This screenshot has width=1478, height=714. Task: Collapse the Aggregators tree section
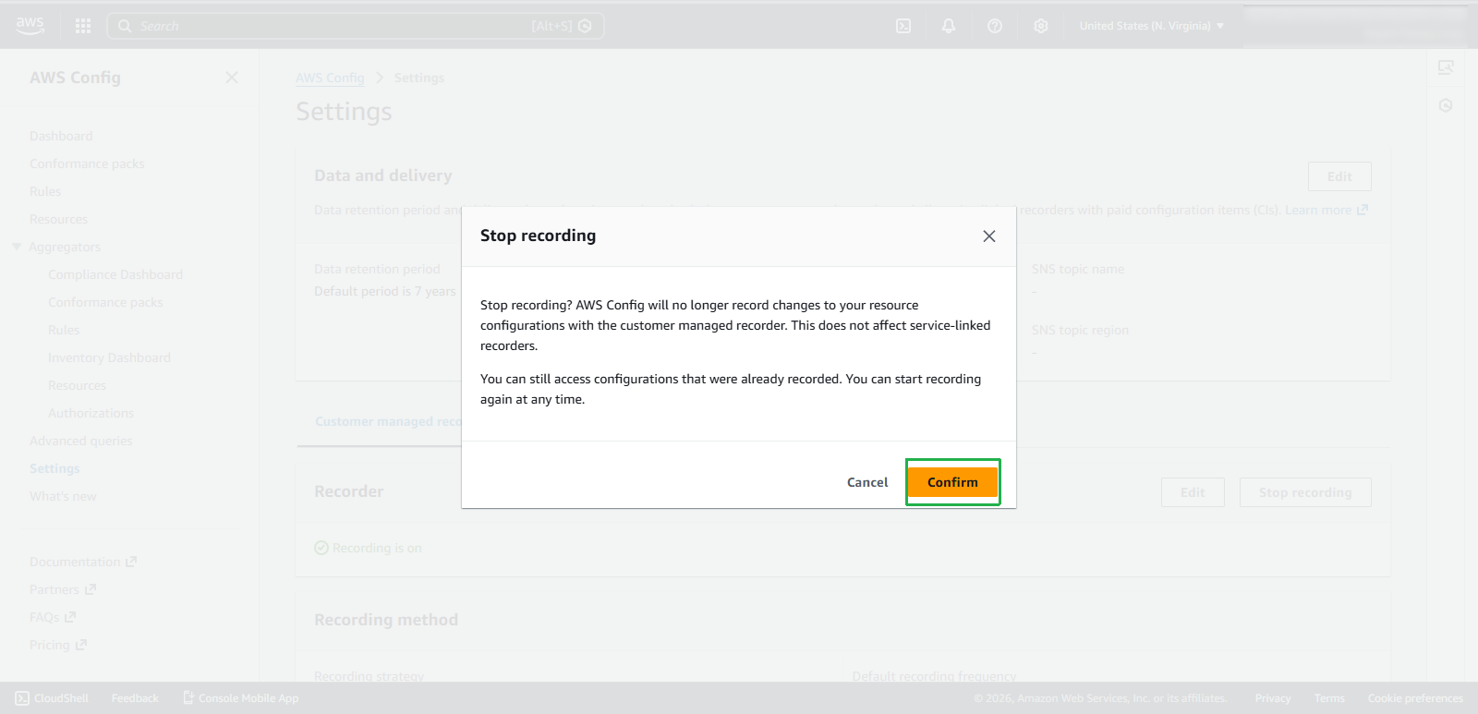17,247
